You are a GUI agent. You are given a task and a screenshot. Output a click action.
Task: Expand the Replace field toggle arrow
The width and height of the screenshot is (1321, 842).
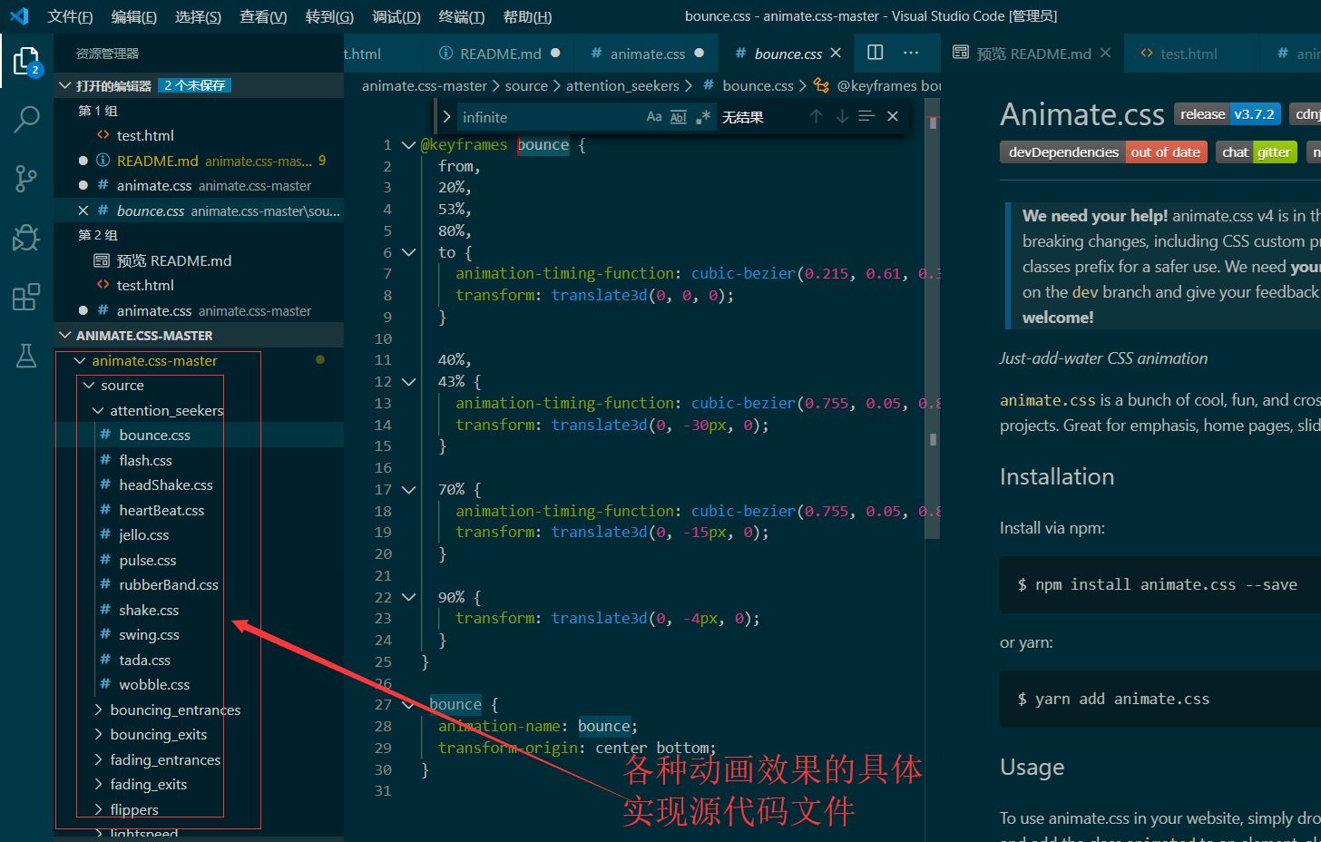coord(446,117)
